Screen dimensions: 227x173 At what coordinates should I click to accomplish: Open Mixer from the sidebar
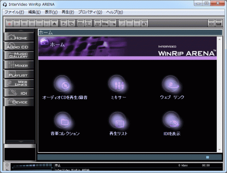tap(19, 64)
